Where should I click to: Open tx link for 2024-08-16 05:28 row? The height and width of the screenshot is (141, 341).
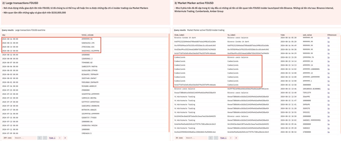[x=328, y=41]
